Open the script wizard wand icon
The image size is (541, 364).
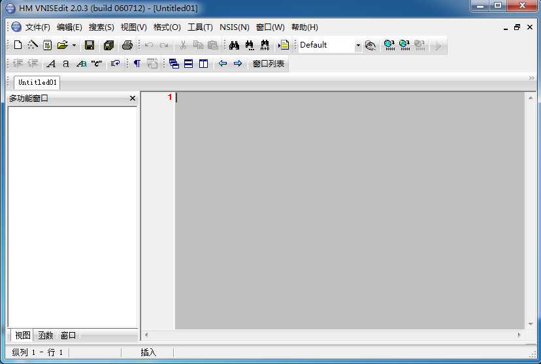pos(33,45)
